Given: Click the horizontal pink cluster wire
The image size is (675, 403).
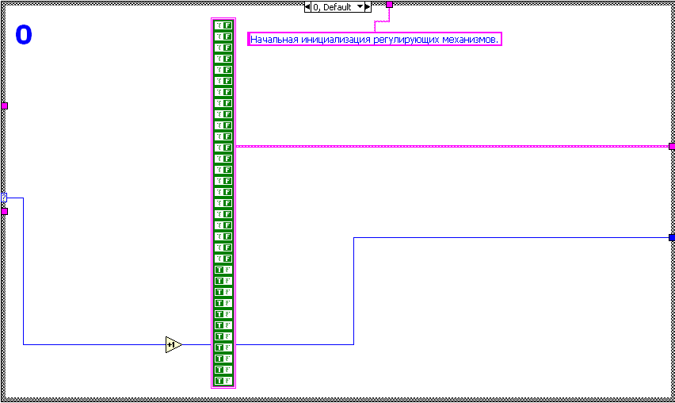Looking at the screenshot, I should point(452,146).
